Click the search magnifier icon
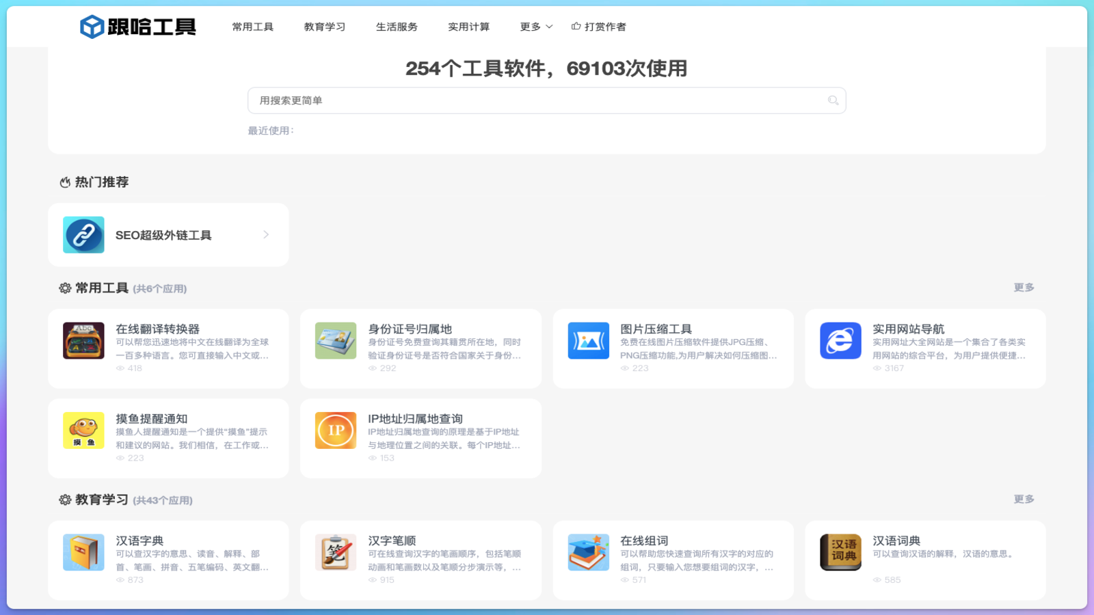This screenshot has width=1094, height=615. tap(832, 100)
